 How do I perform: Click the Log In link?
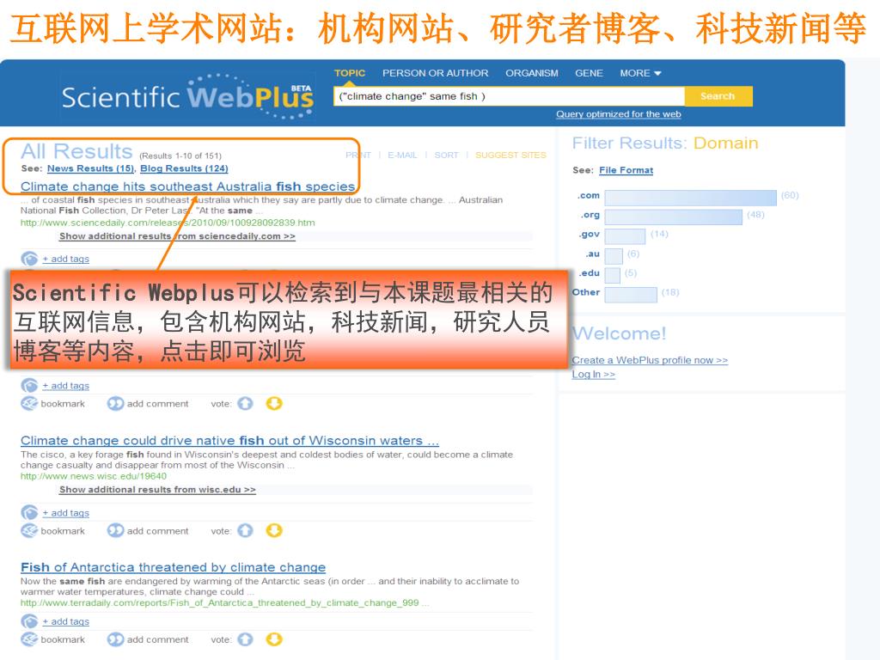tap(593, 375)
